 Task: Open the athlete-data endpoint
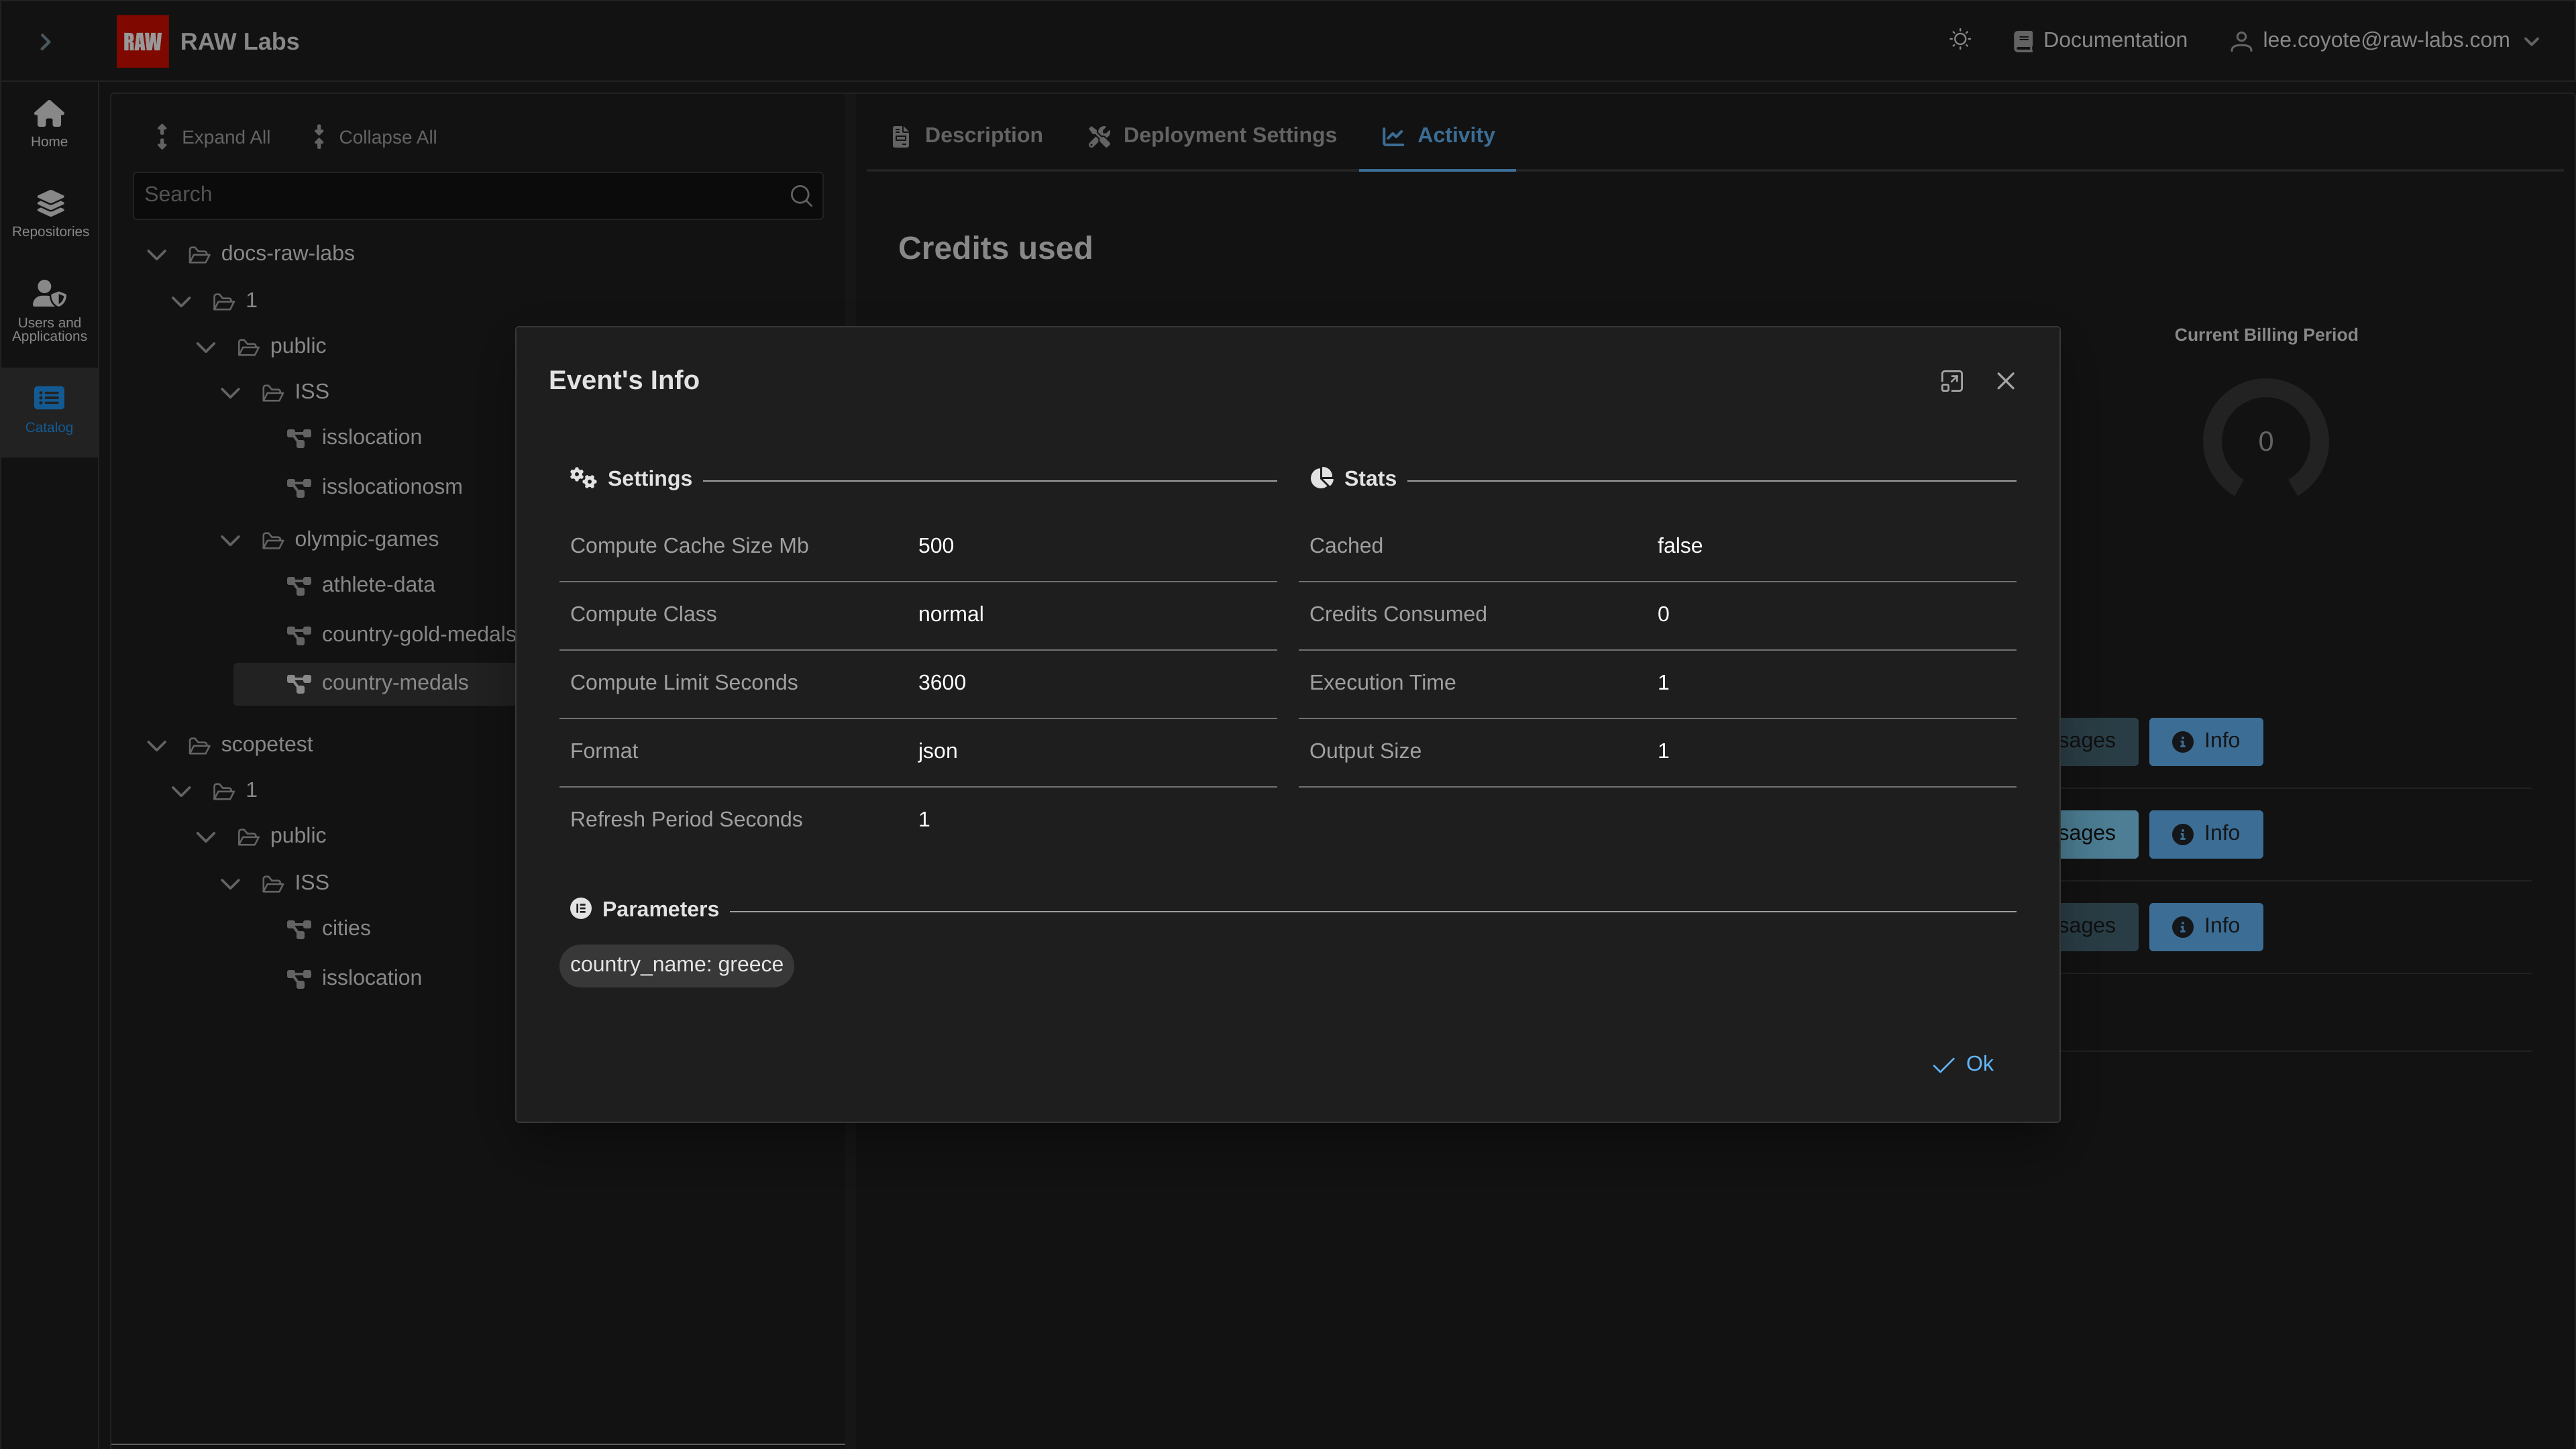[378, 585]
